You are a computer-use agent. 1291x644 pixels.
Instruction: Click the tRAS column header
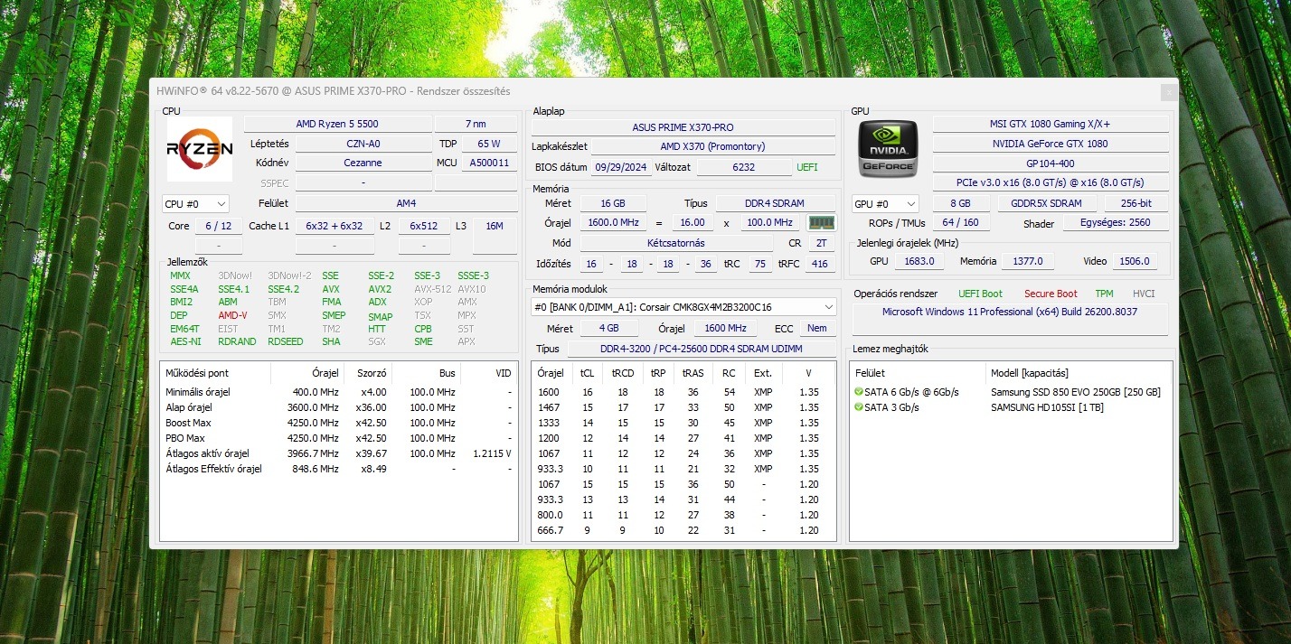693,373
